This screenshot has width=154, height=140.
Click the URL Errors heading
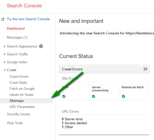(x=70, y=112)
